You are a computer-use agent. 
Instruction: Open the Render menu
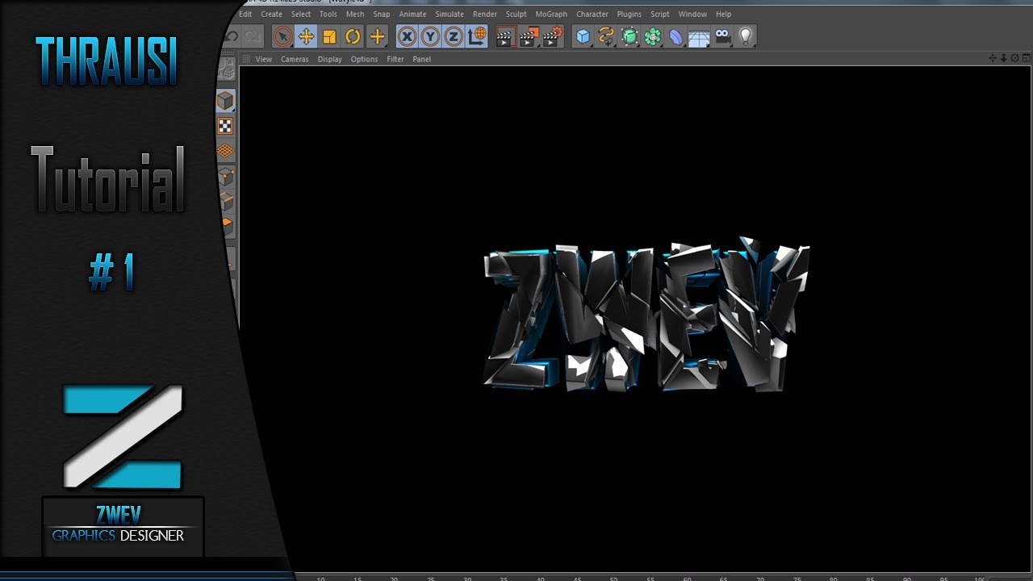coord(485,14)
